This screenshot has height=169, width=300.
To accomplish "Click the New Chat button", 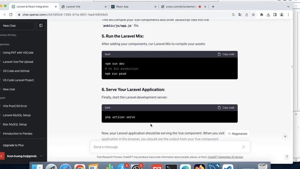I will click(x=17, y=25).
